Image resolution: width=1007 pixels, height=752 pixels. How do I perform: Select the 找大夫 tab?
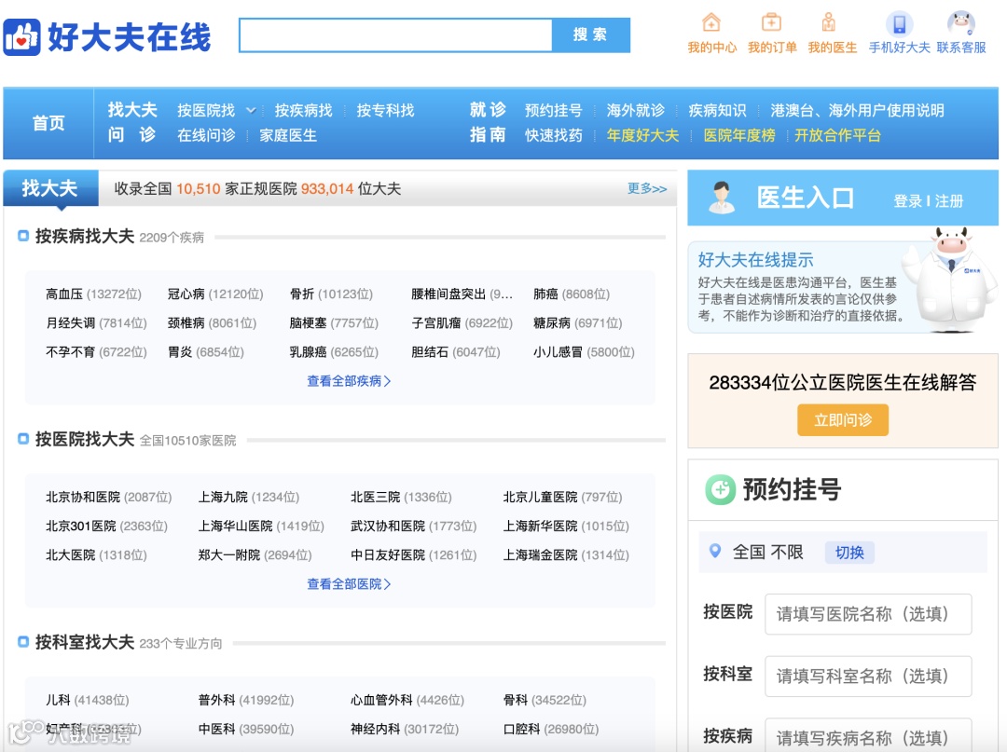pyautogui.click(x=50, y=188)
